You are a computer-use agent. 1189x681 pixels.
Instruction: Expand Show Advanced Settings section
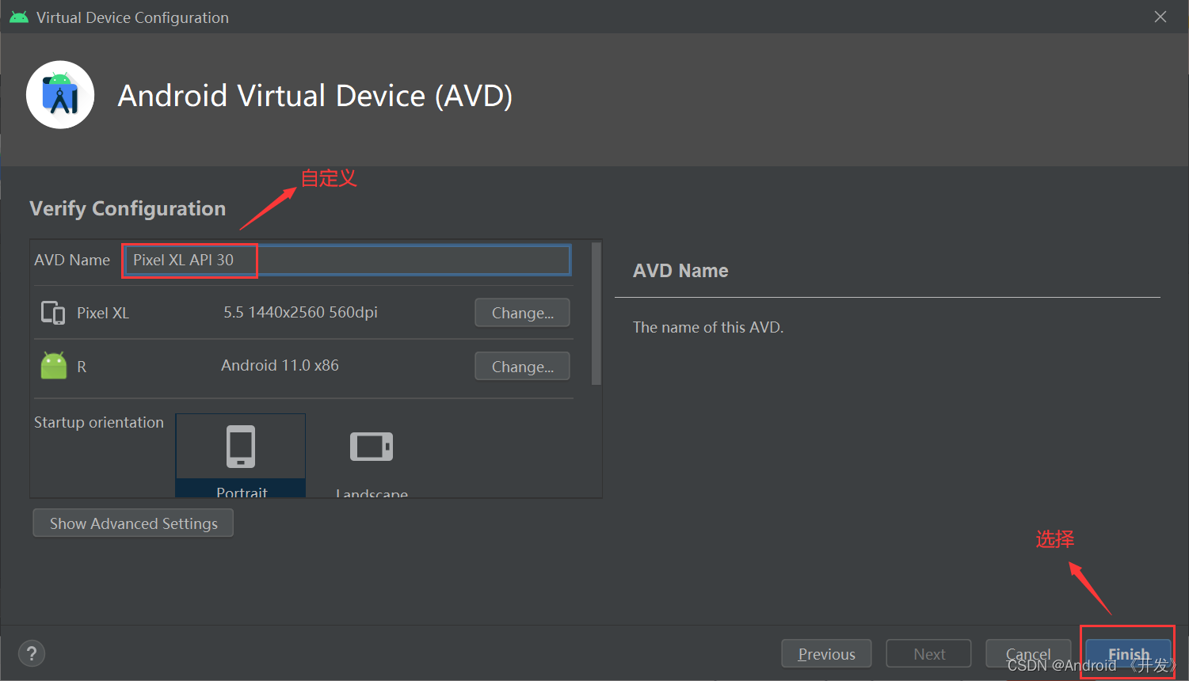click(132, 523)
